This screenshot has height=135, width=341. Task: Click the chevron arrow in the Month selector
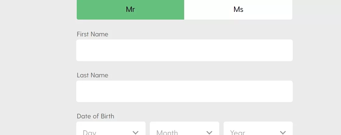pyautogui.click(x=209, y=132)
